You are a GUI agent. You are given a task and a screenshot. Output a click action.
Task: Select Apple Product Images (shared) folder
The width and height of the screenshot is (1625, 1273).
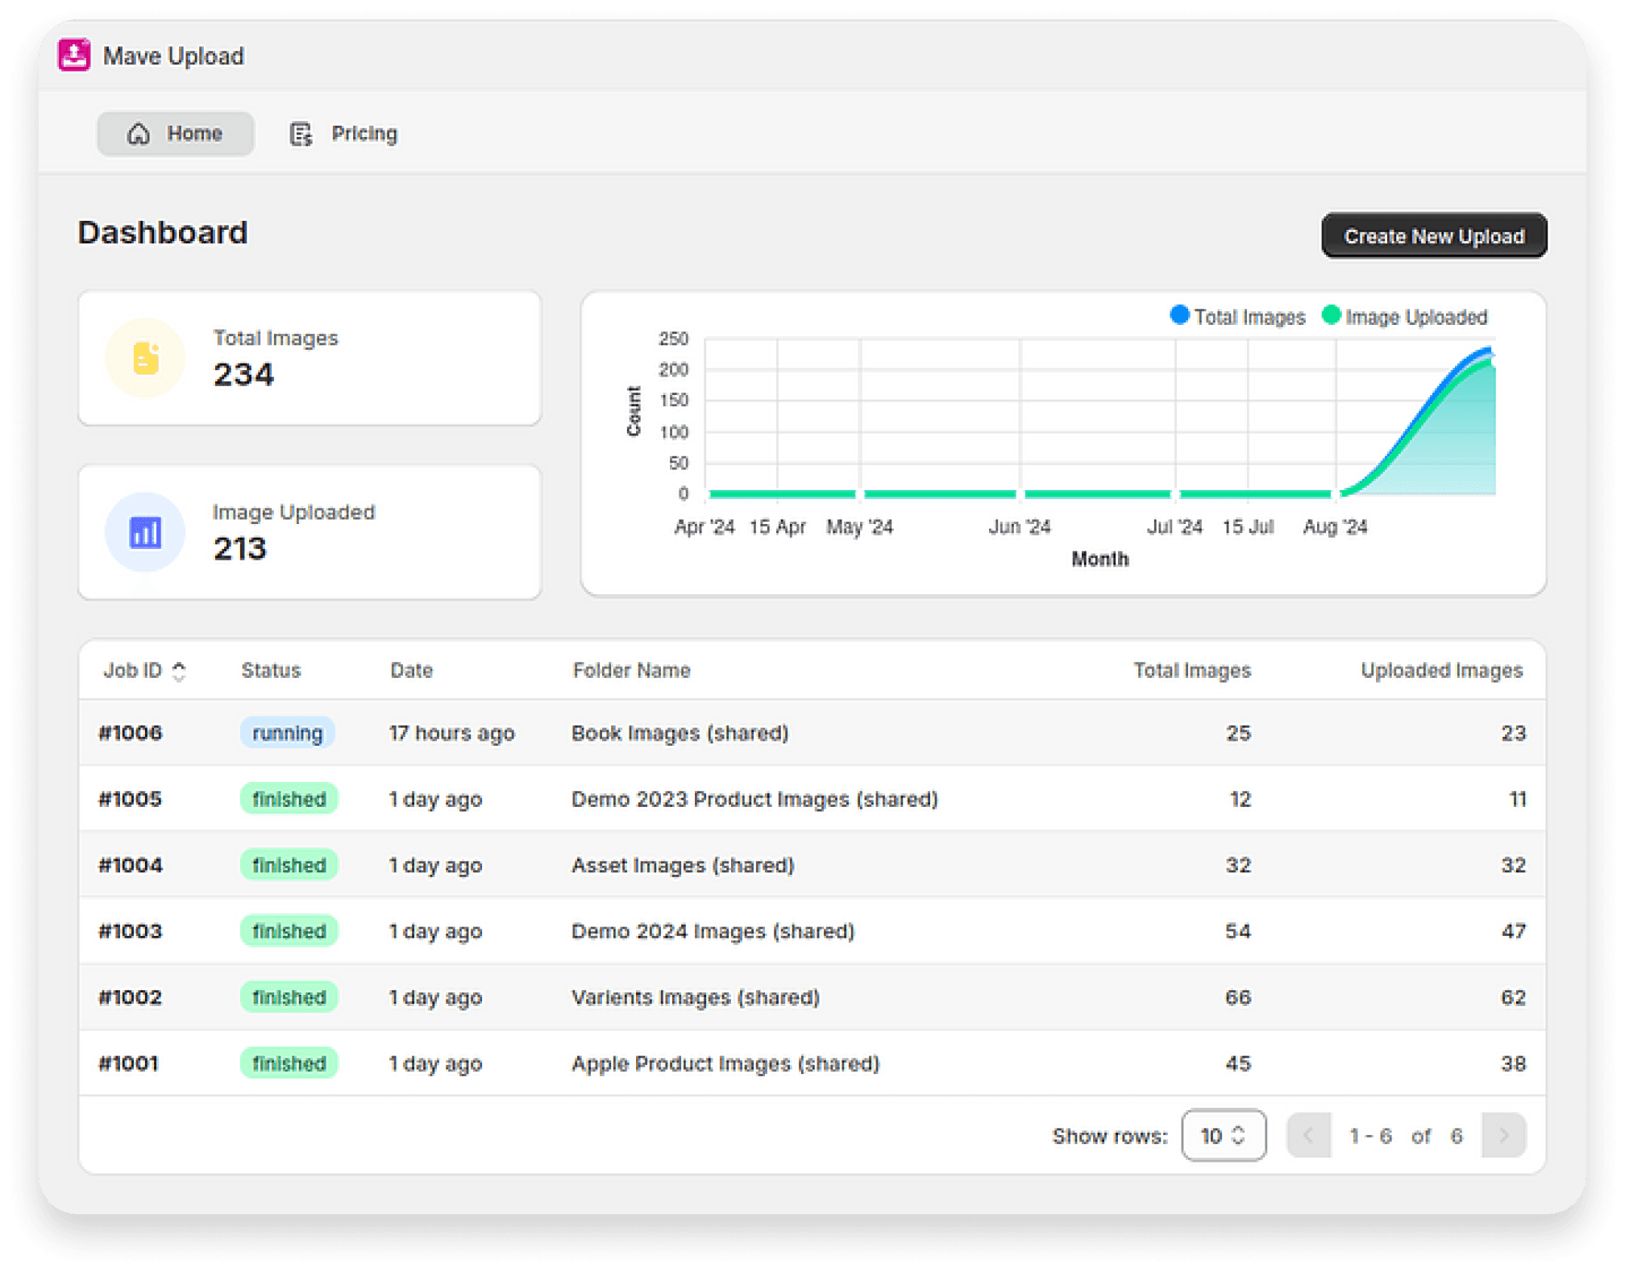coord(725,1063)
